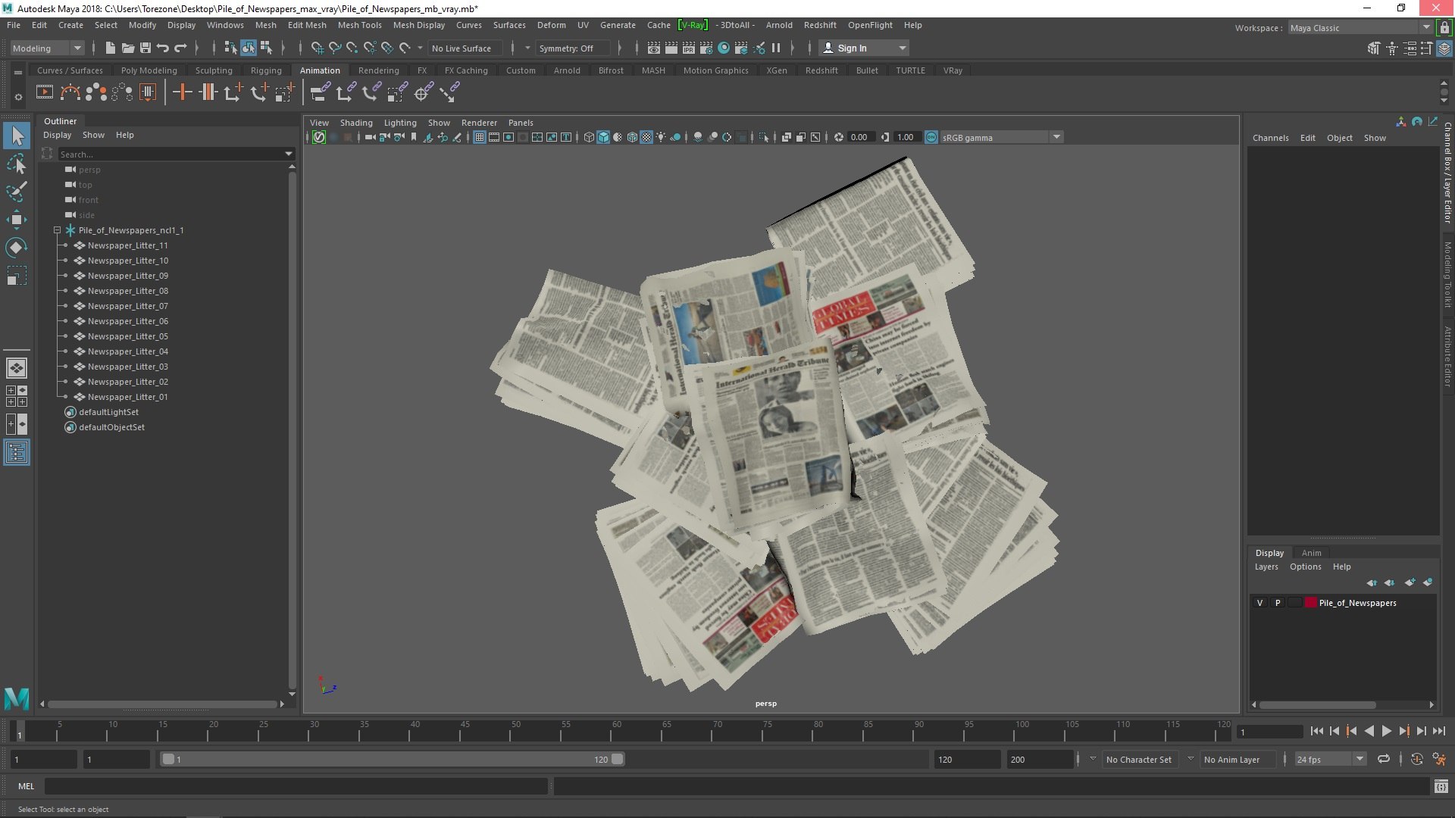The height and width of the screenshot is (818, 1455).
Task: Toggle the color management ON button
Action: (931, 137)
